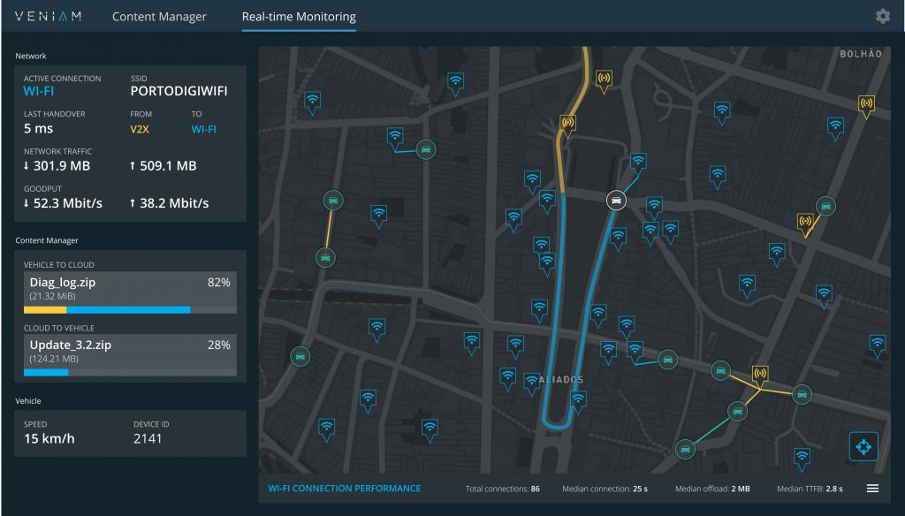This screenshot has width=905, height=516.
Task: Click the Update_3.2.zip download progress bar
Action: pyautogui.click(x=130, y=373)
